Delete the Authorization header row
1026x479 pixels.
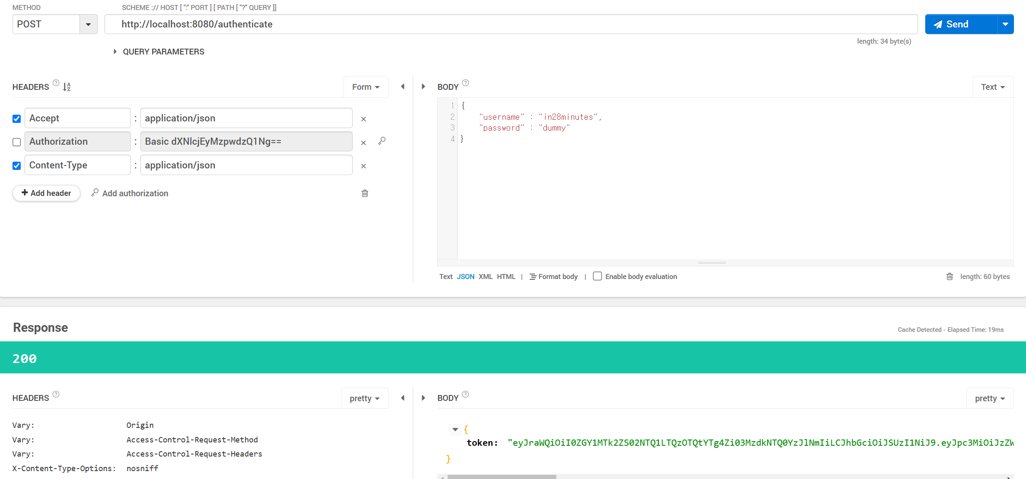(x=363, y=143)
